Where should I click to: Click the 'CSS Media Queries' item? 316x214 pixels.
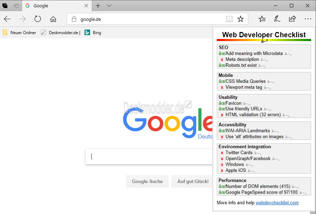[x=245, y=81]
